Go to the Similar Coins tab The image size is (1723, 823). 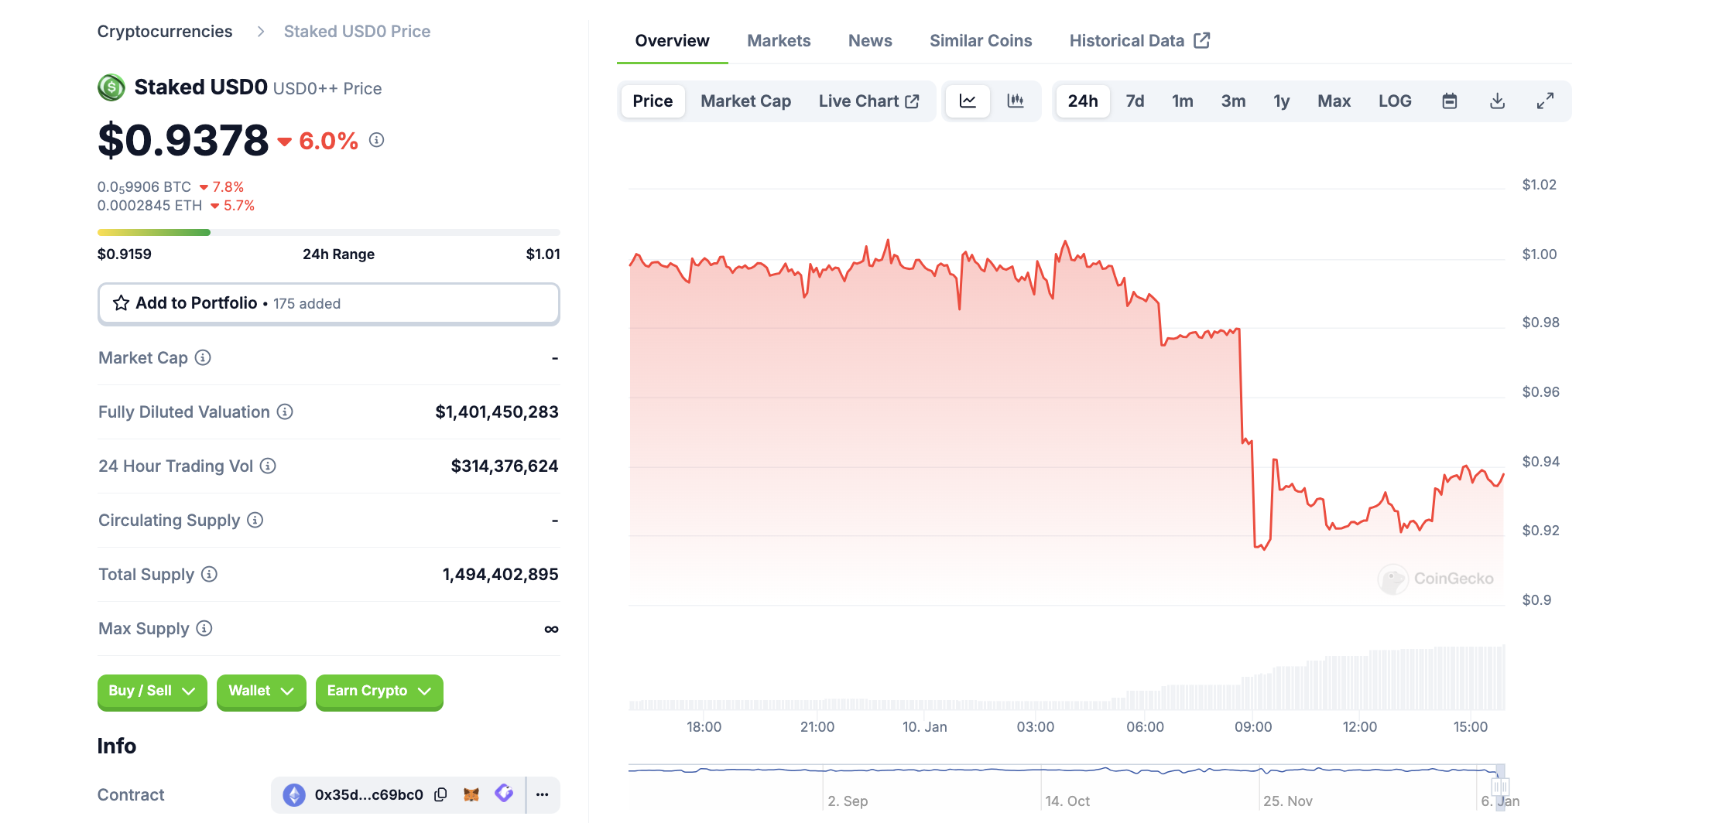[980, 41]
